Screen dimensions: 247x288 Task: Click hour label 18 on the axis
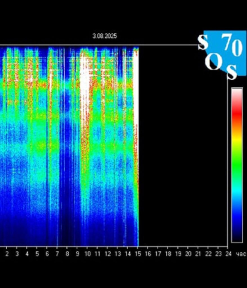pos(168,254)
